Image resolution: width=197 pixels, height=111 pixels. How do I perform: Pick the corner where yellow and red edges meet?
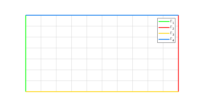178,92
